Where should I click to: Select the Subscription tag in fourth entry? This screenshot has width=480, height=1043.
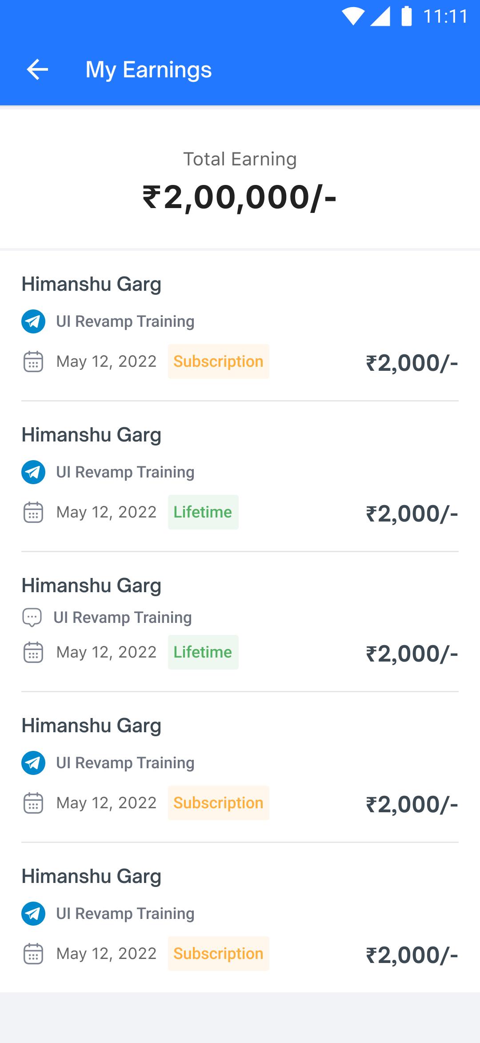click(219, 803)
